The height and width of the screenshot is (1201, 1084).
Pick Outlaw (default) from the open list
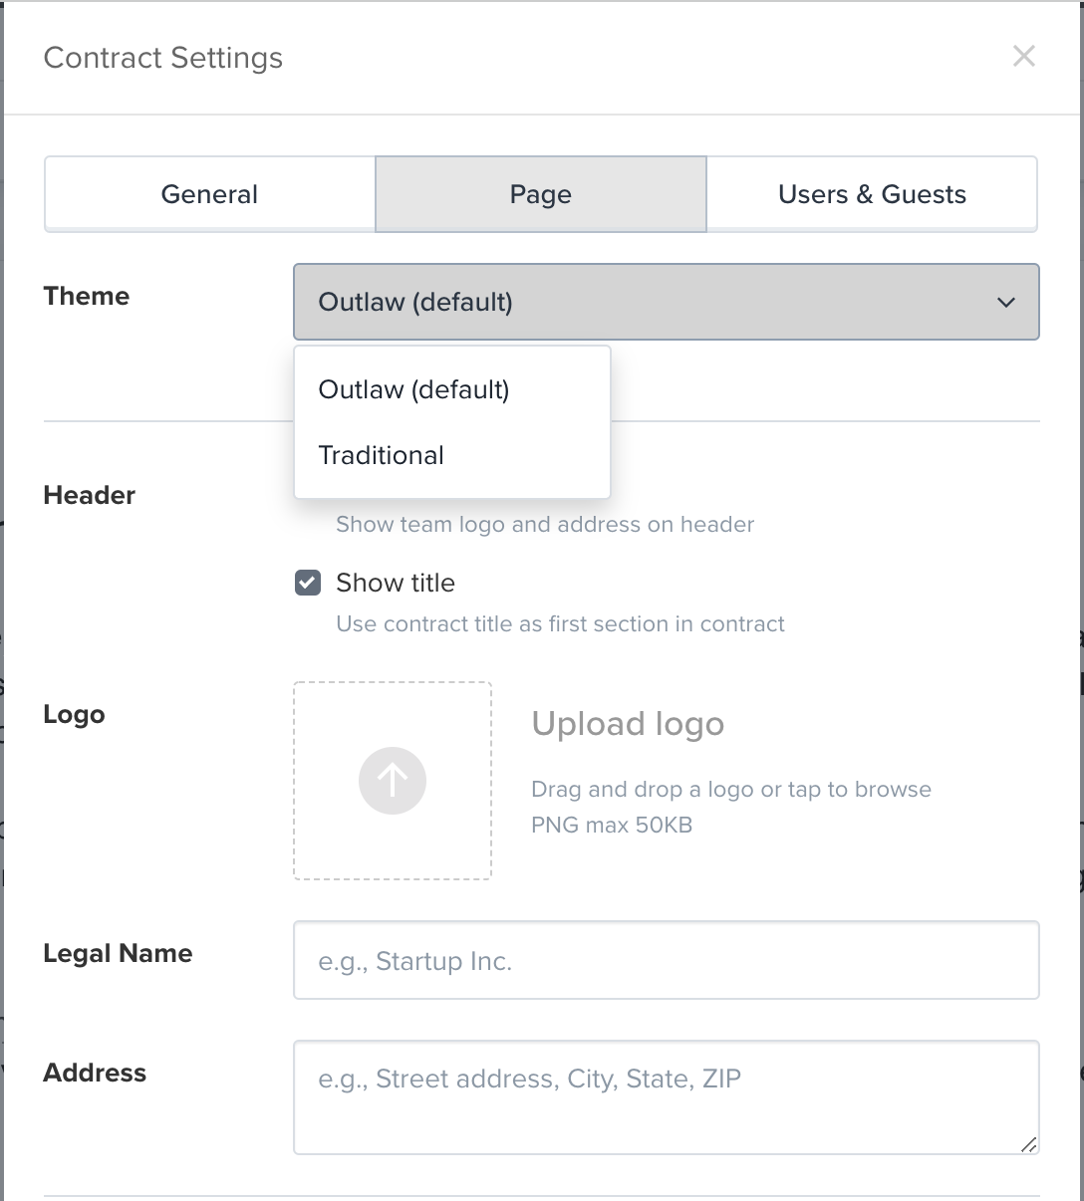413,389
